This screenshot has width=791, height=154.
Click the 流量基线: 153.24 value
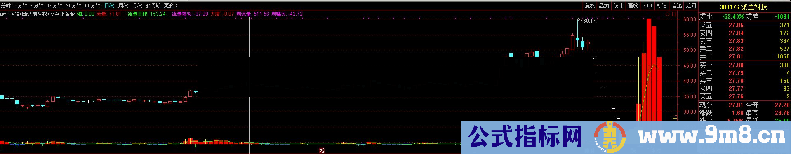coord(146,14)
